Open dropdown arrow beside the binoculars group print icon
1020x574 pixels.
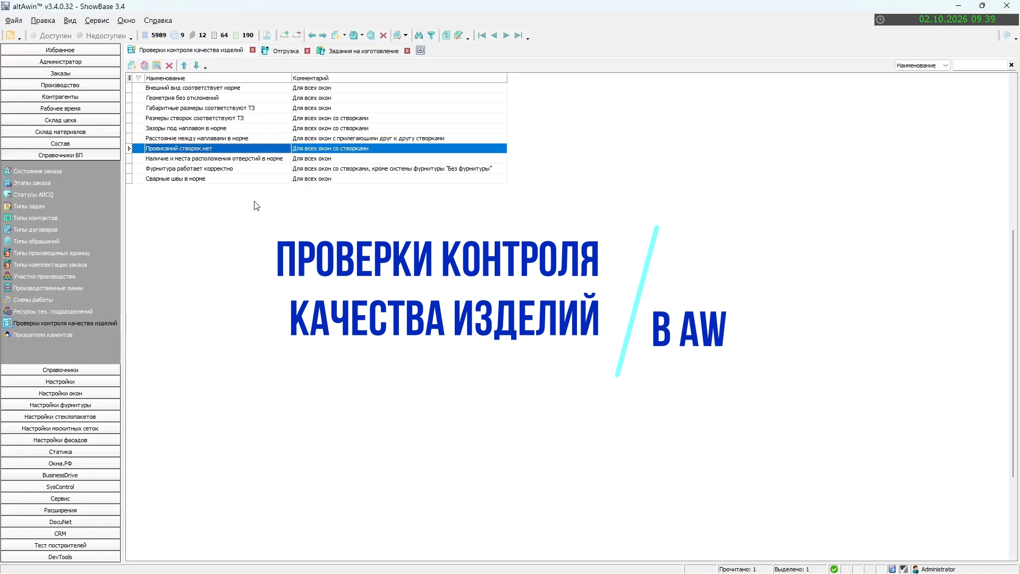click(406, 36)
